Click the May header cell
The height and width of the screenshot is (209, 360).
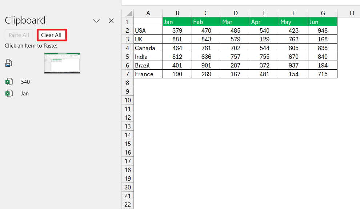(294, 22)
